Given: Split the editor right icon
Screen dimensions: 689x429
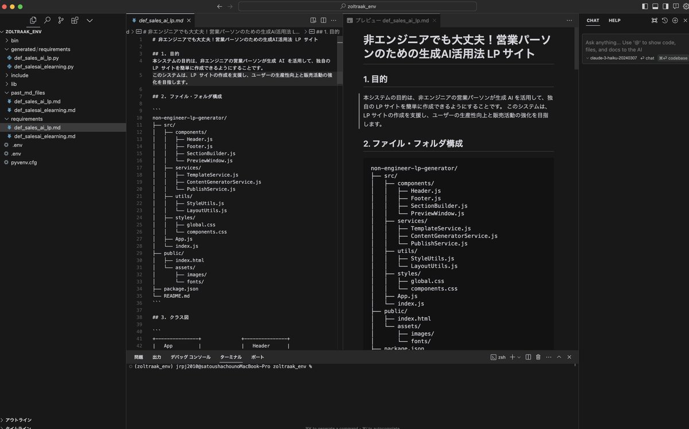Looking at the screenshot, I should [x=324, y=20].
